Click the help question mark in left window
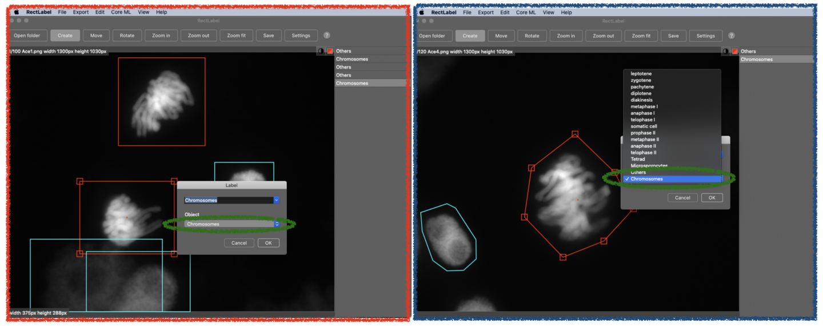The image size is (823, 326). pyautogui.click(x=327, y=35)
